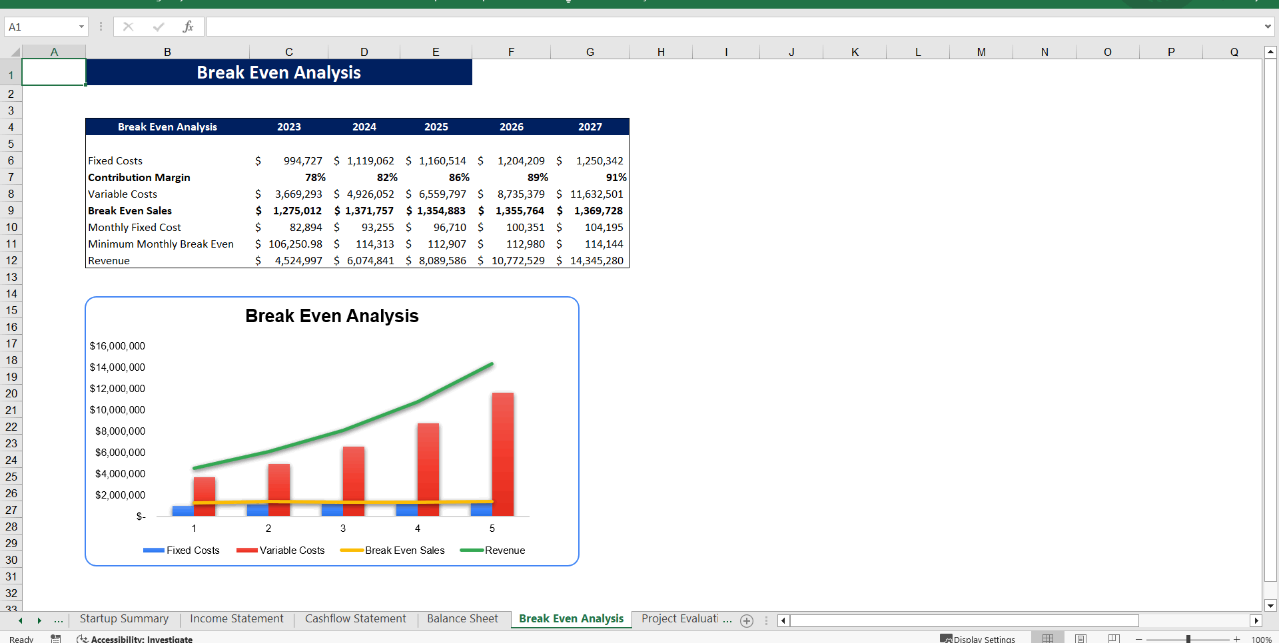1279x643 pixels.
Task: Click the Display Settings button
Action: [x=978, y=638]
